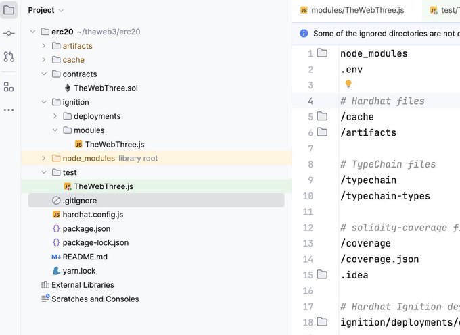Screen dimensions: 460x335
Task: Click the lightbulb quick-fix icon
Action: [x=348, y=84]
